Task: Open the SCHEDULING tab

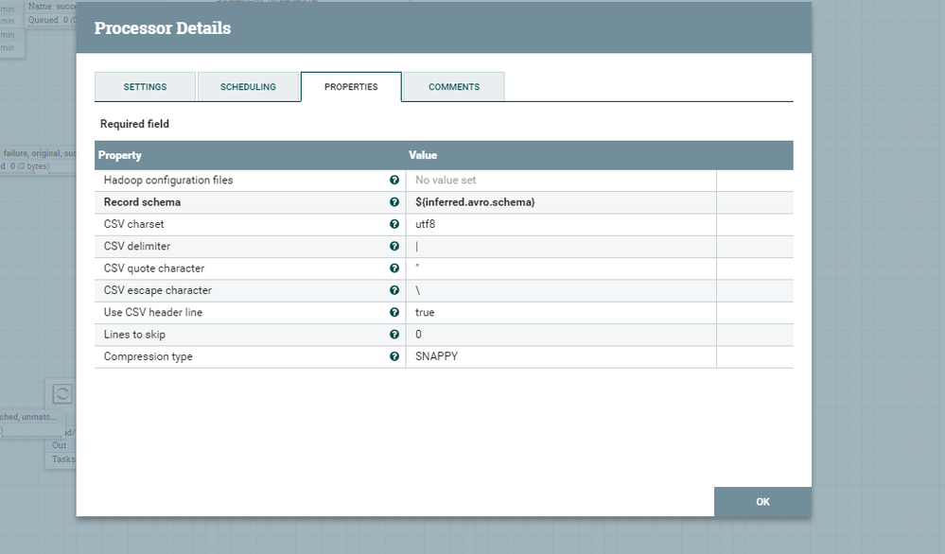Action: pos(248,86)
